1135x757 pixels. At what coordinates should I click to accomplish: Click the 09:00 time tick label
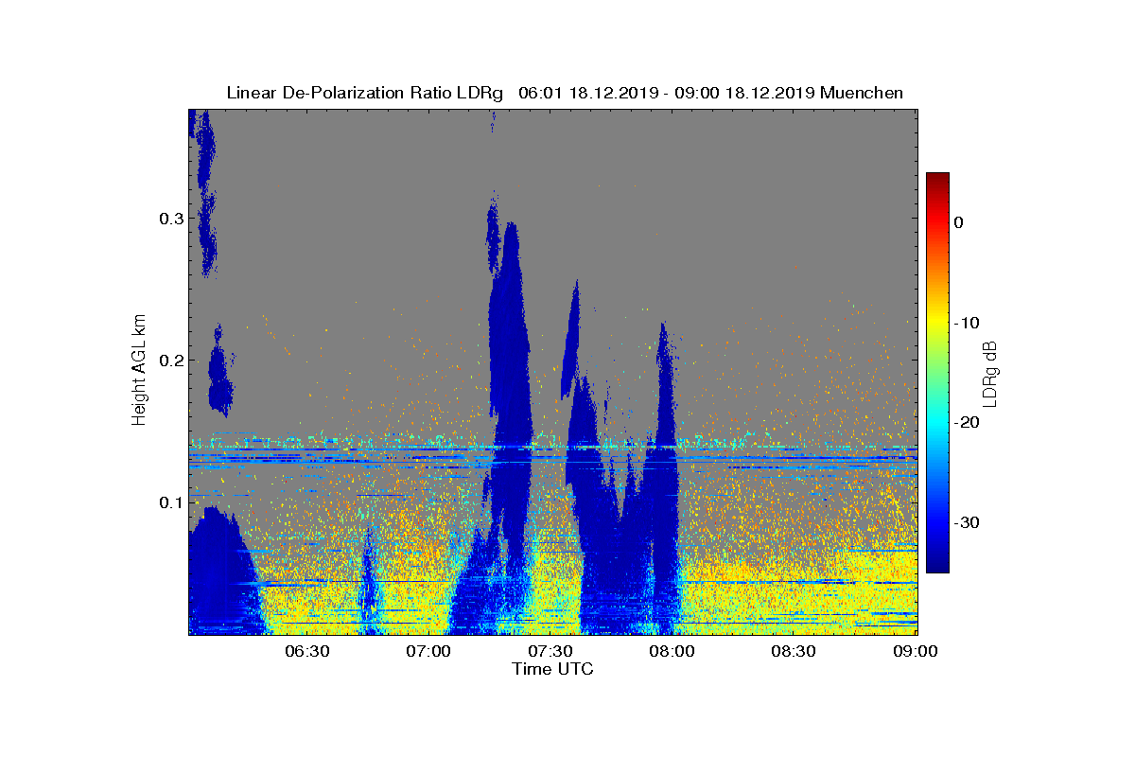point(916,652)
